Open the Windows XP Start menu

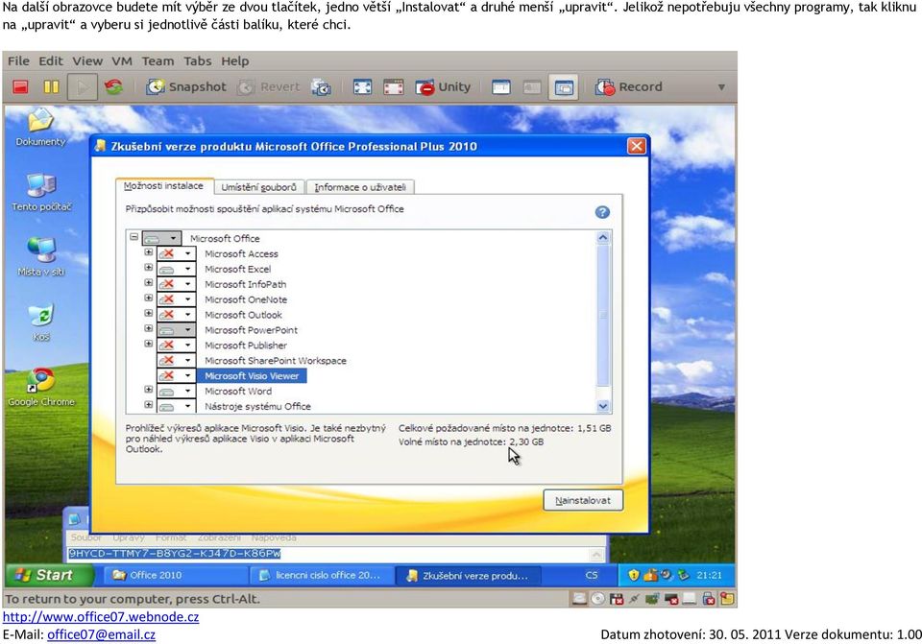coord(49,575)
